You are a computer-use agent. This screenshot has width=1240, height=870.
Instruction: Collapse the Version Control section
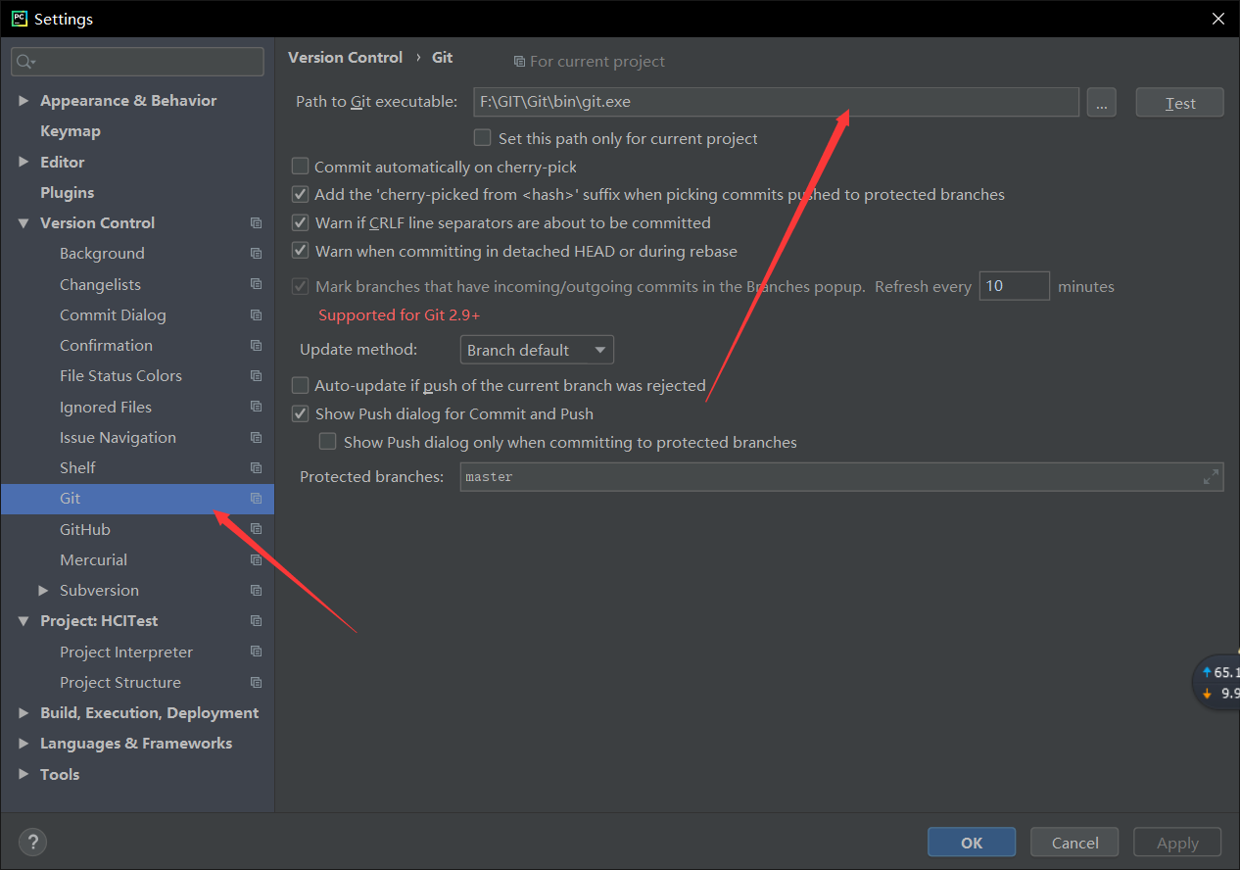click(24, 223)
